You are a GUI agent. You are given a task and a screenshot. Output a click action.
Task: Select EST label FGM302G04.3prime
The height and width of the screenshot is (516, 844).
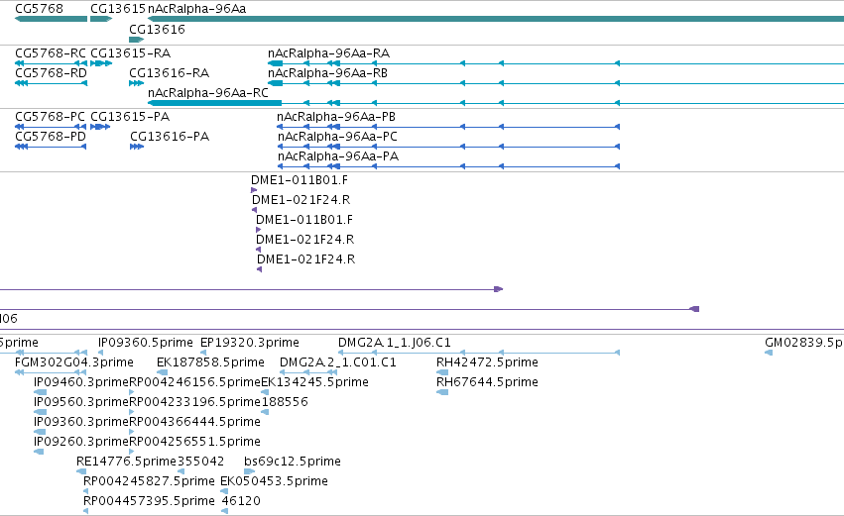(74, 362)
